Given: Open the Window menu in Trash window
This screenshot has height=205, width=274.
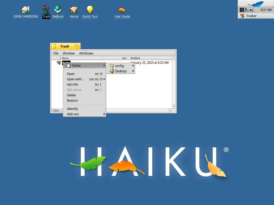Looking at the screenshot, I should (69, 53).
